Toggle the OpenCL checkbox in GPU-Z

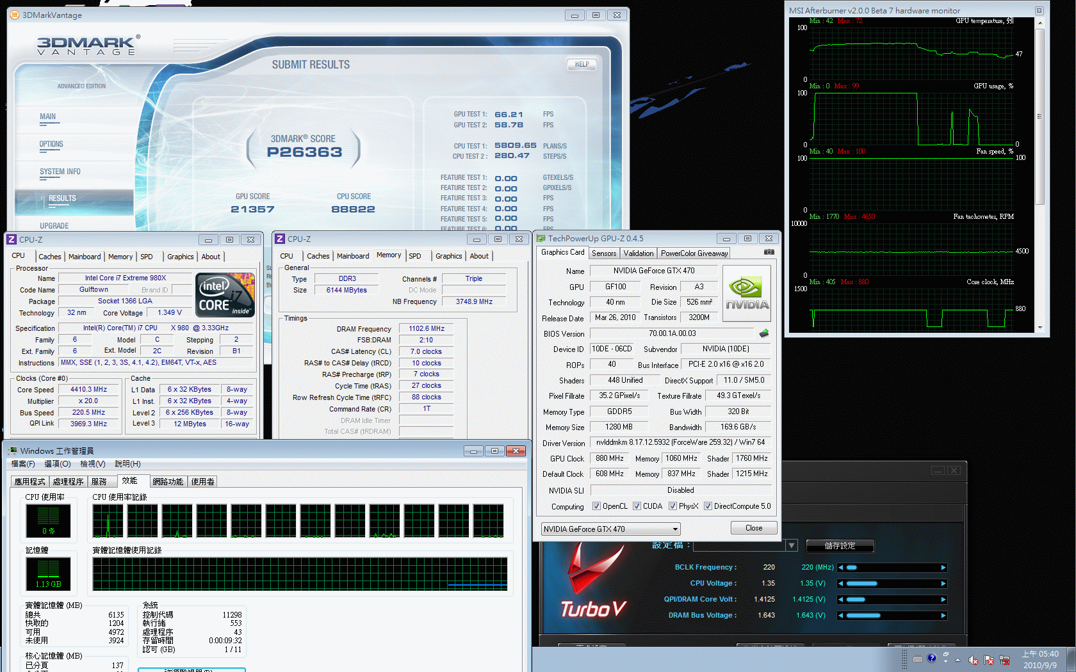pos(596,506)
